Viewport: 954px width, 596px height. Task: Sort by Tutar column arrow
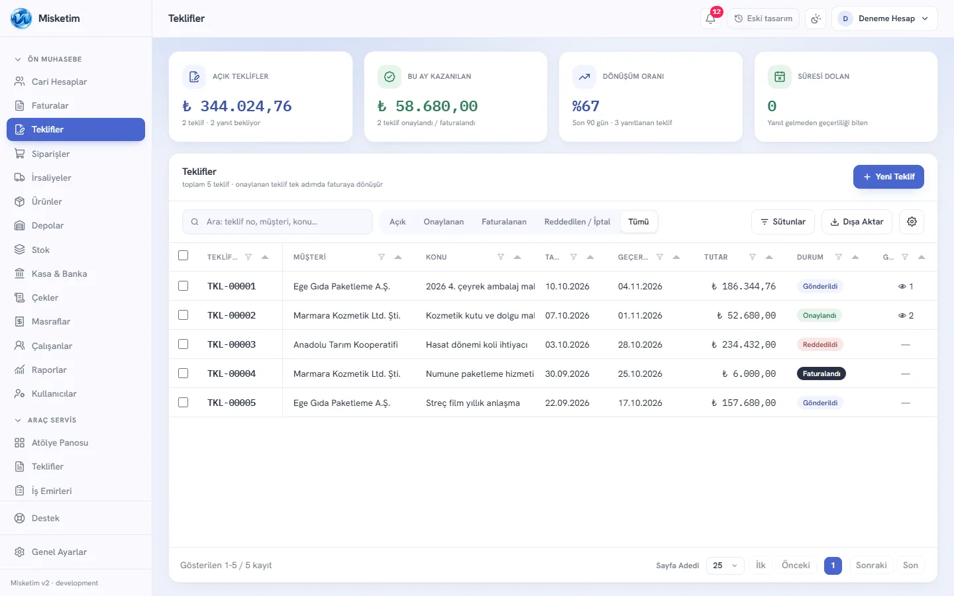(x=769, y=257)
